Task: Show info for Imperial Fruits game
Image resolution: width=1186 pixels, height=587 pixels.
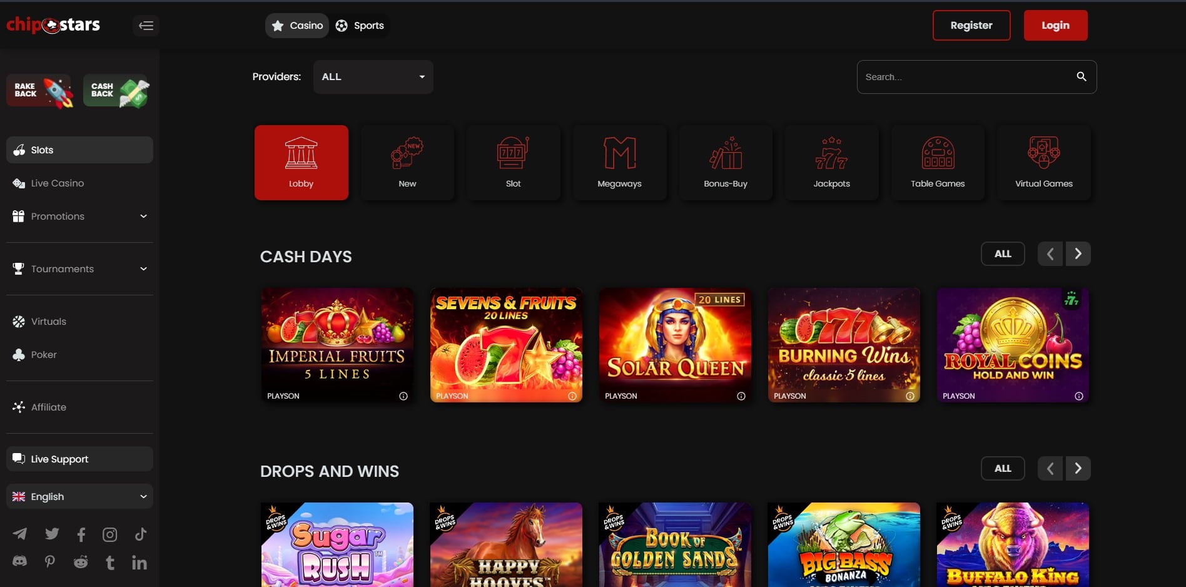Action: [403, 396]
